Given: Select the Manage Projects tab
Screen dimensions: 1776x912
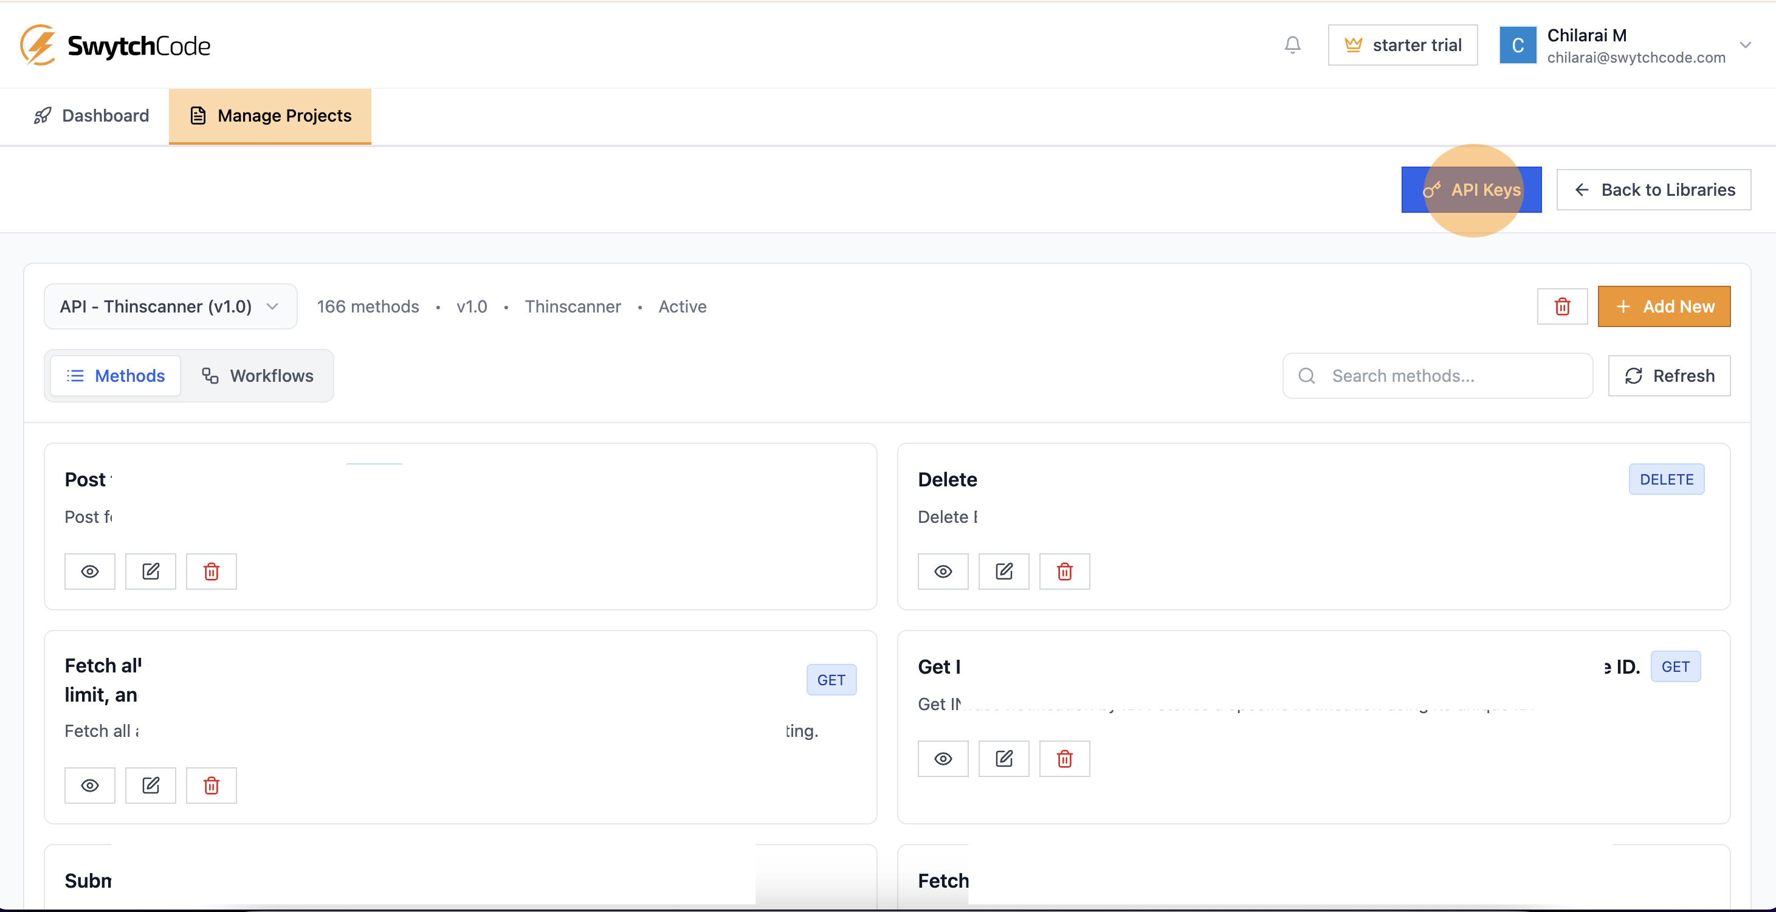Looking at the screenshot, I should [x=270, y=115].
